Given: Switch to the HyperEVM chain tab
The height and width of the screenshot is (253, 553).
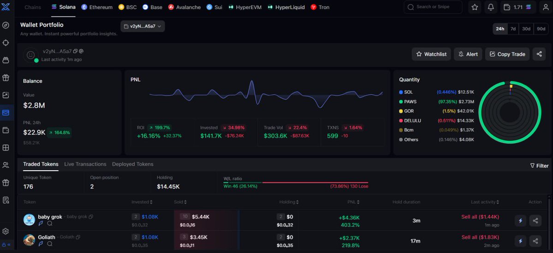Looking at the screenshot, I should [x=245, y=7].
